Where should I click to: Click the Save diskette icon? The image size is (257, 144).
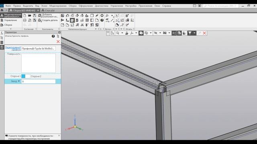tap(35, 16)
